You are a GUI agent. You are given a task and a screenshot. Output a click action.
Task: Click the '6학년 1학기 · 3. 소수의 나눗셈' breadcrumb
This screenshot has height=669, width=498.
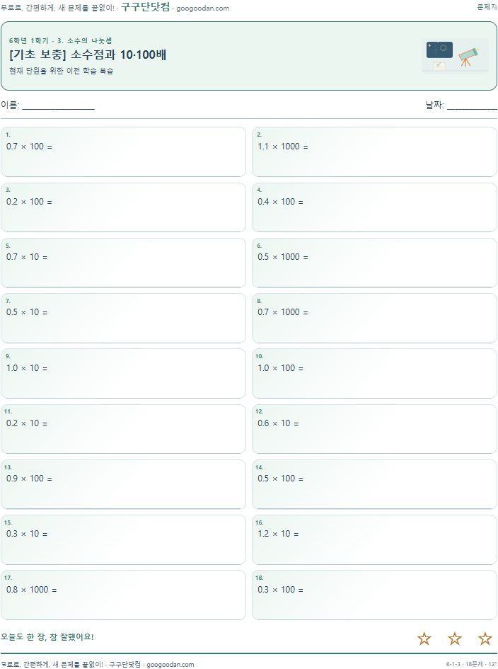[61, 40]
